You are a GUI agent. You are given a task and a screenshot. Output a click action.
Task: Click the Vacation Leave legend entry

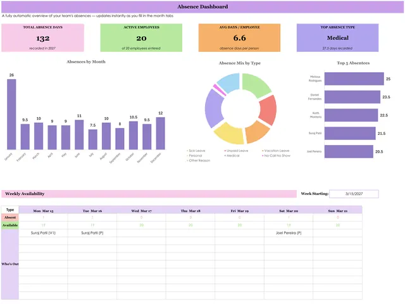pos(276,151)
